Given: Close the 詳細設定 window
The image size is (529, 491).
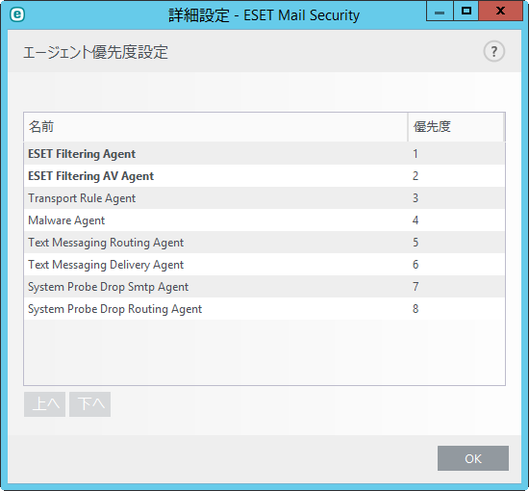Looking at the screenshot, I should pyautogui.click(x=501, y=12).
